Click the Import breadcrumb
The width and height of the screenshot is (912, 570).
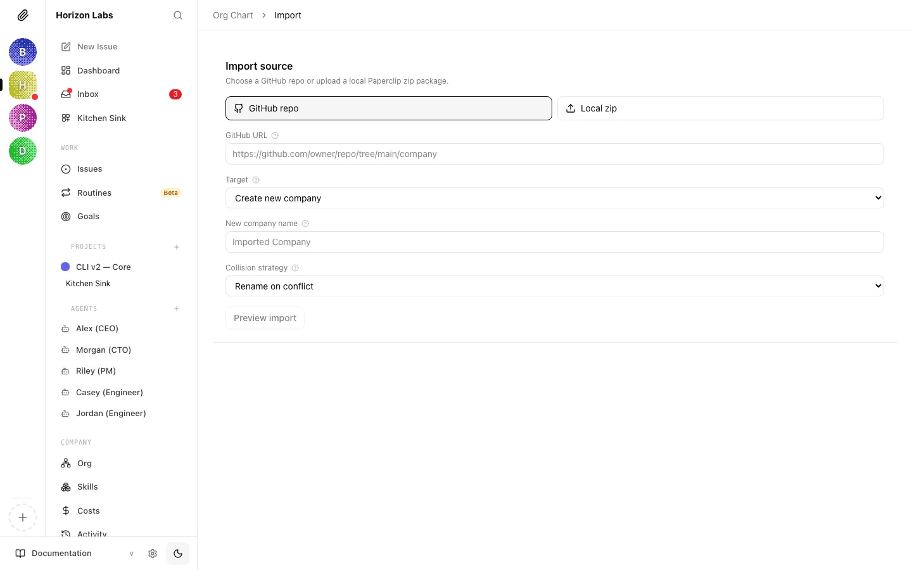click(x=288, y=15)
